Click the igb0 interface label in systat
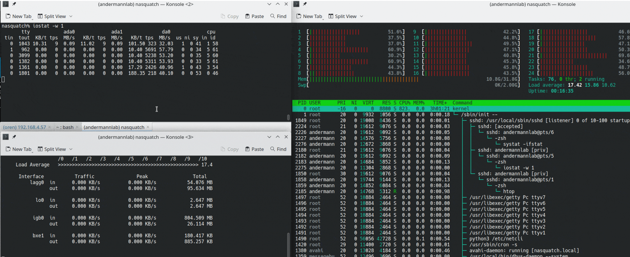 coord(38,218)
